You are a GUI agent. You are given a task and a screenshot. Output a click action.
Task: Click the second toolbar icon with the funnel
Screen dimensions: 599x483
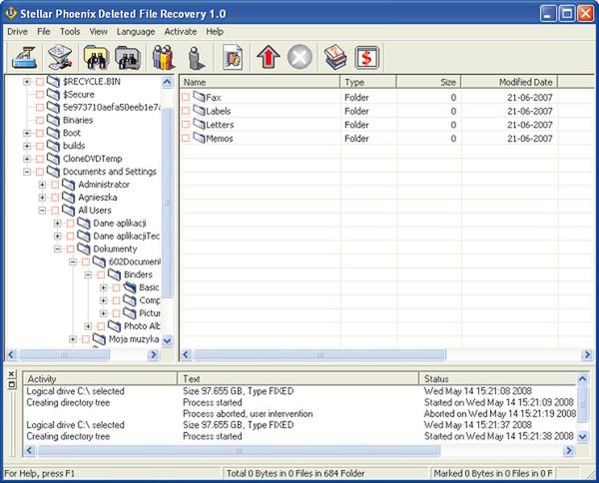[x=60, y=57]
